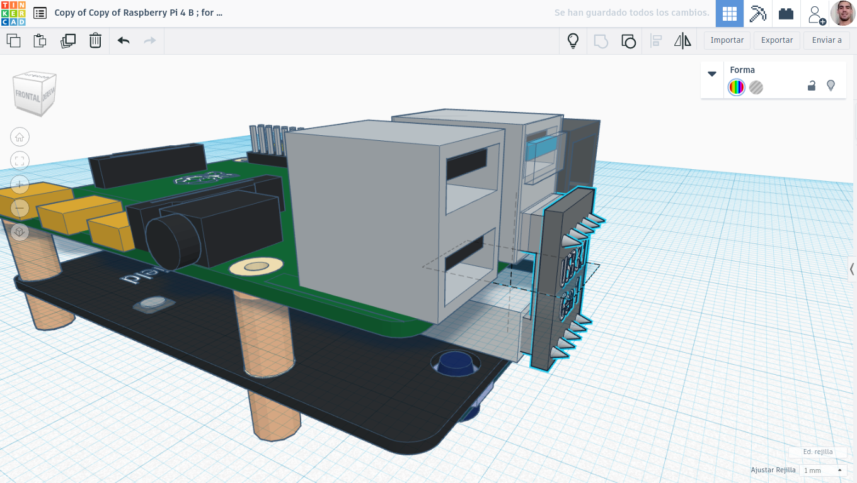This screenshot has height=483, width=857.
Task: Open the Enviar a menu
Action: click(827, 40)
